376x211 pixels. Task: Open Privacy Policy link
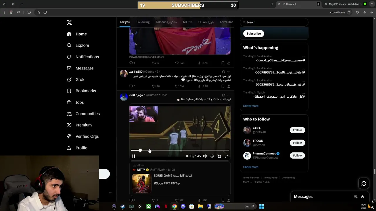click(x=271, y=178)
